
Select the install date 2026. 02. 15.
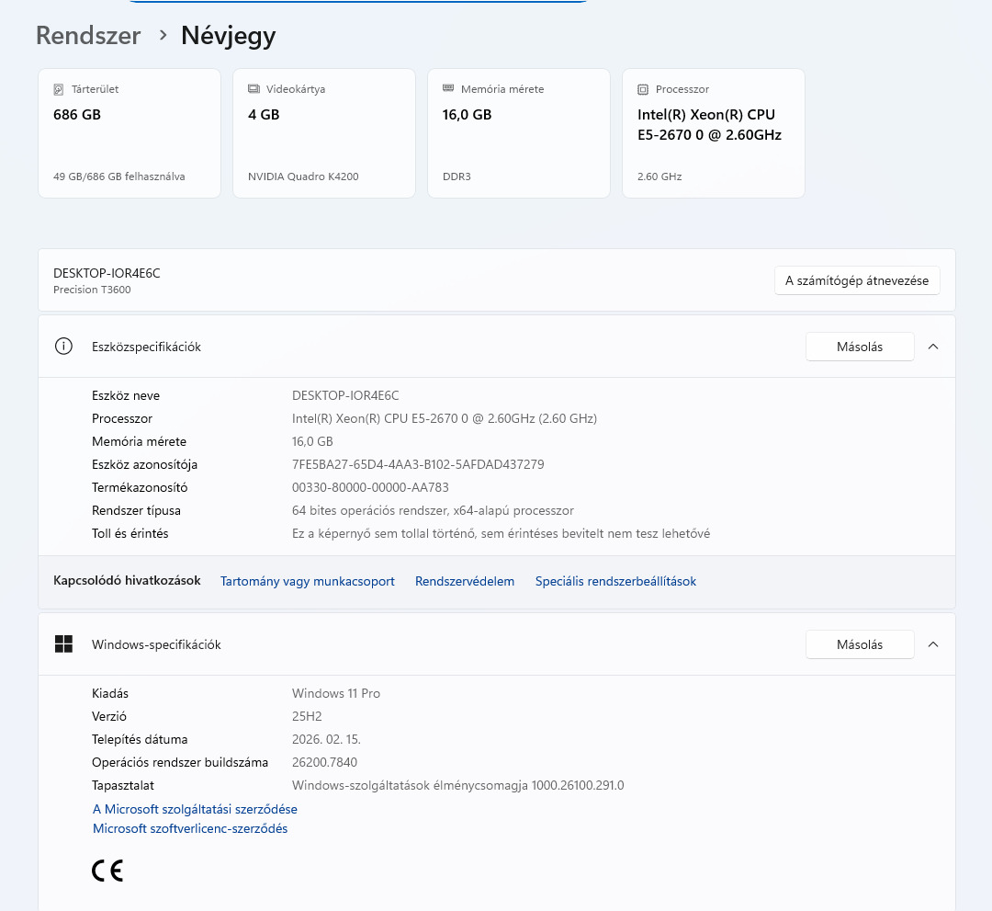point(326,739)
